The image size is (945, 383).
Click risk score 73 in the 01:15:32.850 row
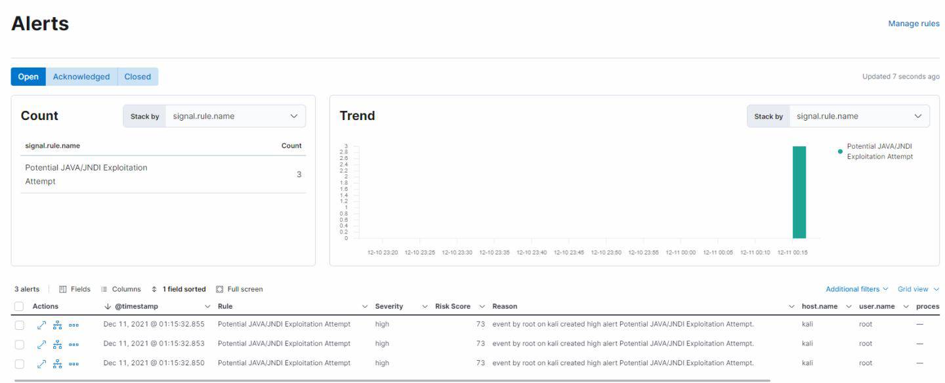coord(481,363)
